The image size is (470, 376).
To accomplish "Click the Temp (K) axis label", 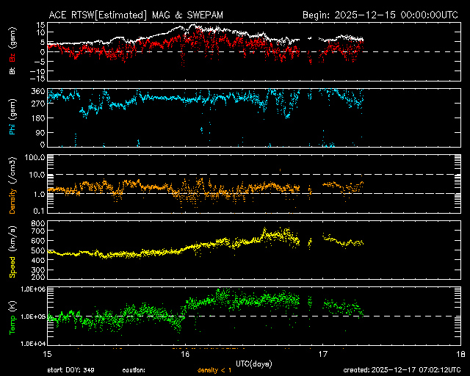I will tap(12, 317).
